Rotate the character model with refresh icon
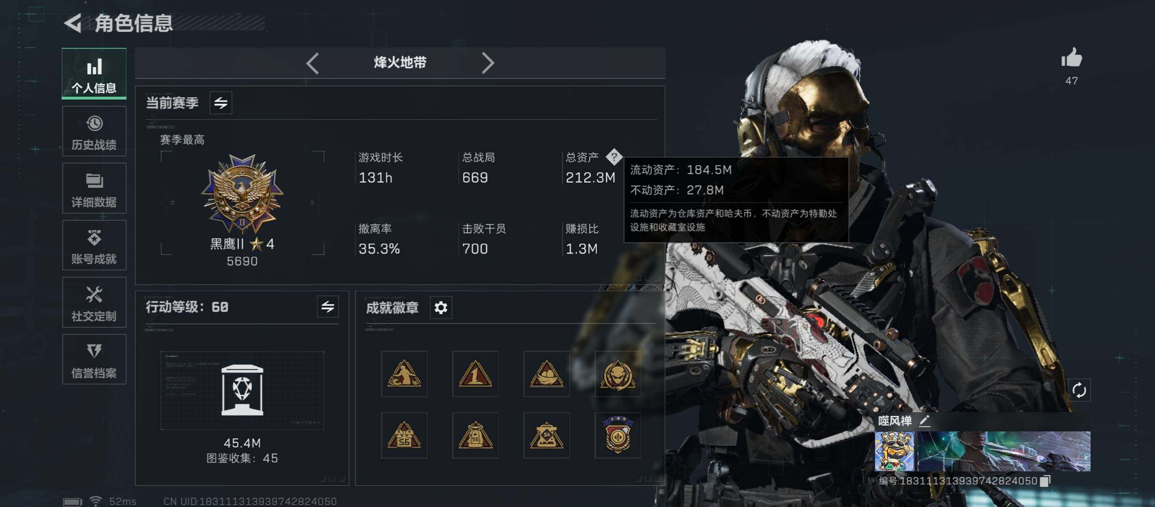The image size is (1155, 507). coord(1079,390)
